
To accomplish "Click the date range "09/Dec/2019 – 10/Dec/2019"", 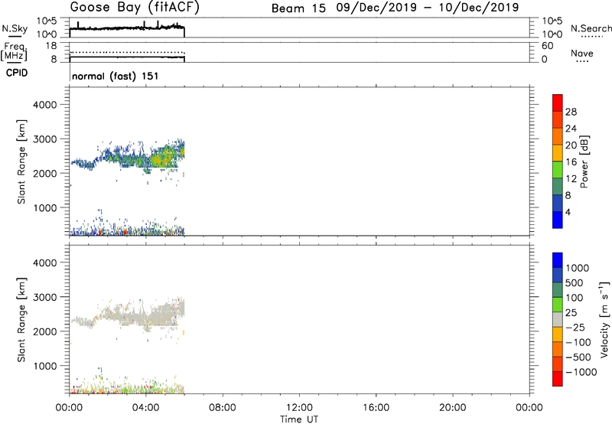I will (x=428, y=8).
